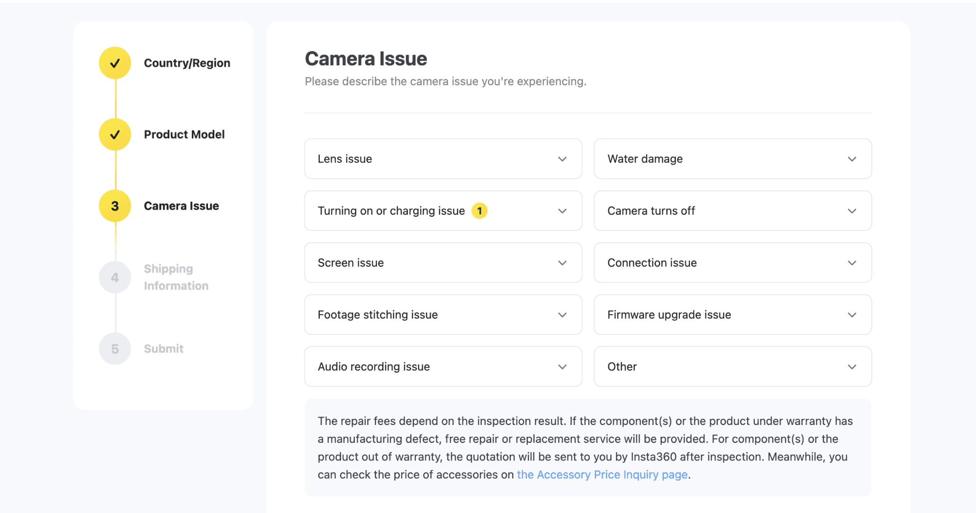
Task: Select the Camera Issue step label
Action: pyautogui.click(x=181, y=206)
